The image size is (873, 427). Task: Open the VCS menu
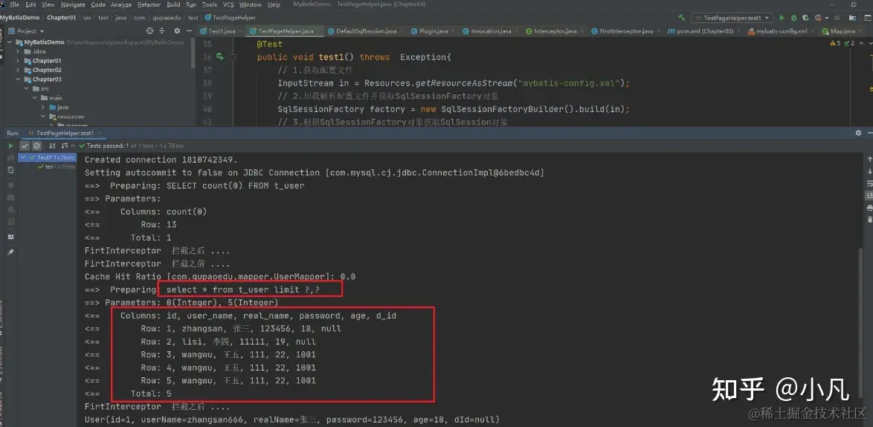(228, 4)
